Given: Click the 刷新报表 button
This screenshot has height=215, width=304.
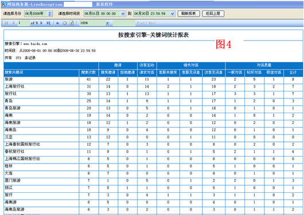Looking at the screenshot, I should (189, 14).
